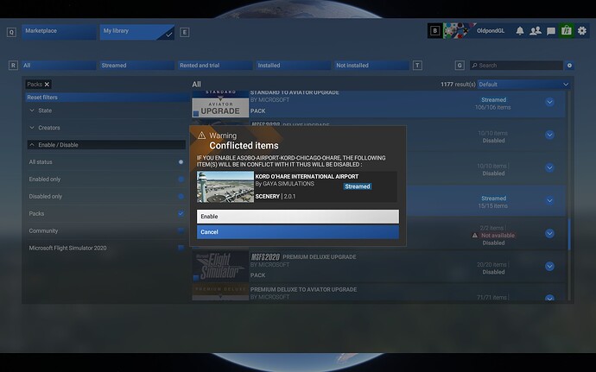Screen dimensions: 596x372
Task: Open the settings gear icon
Action: (581, 31)
